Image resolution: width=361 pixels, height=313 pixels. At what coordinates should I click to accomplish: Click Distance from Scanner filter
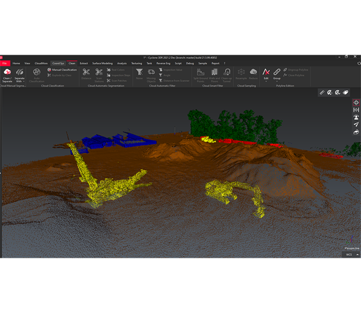(x=174, y=81)
